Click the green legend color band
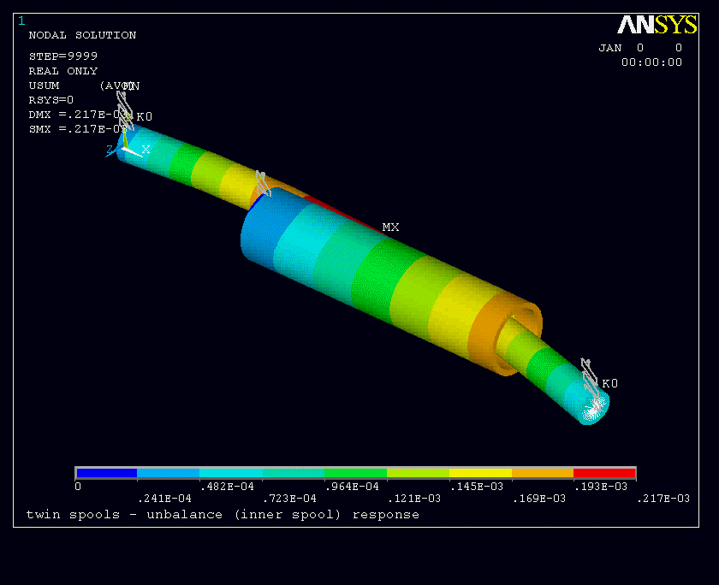Image resolution: width=719 pixels, height=585 pixels. point(355,473)
